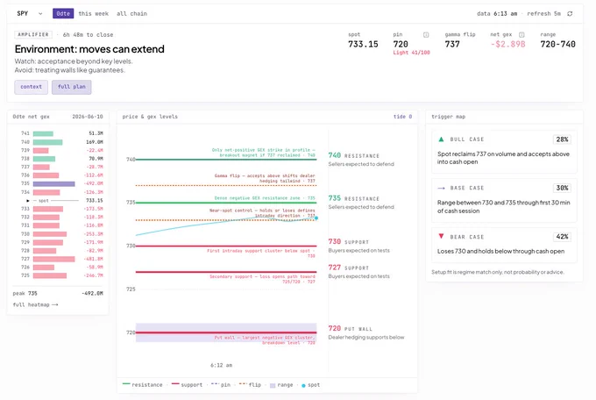596x400 pixels.
Task: Click the chevron next to SPY
Action: (40, 14)
